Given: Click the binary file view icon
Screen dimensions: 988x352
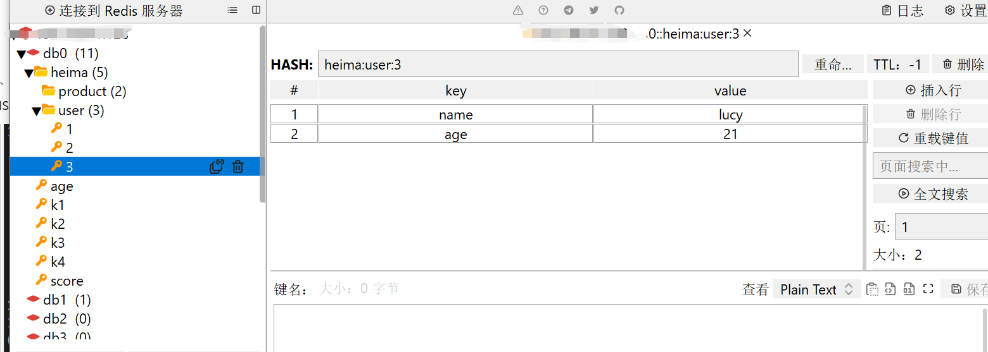Looking at the screenshot, I should pyautogui.click(x=909, y=289).
